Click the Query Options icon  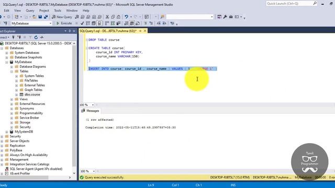click(94, 23)
